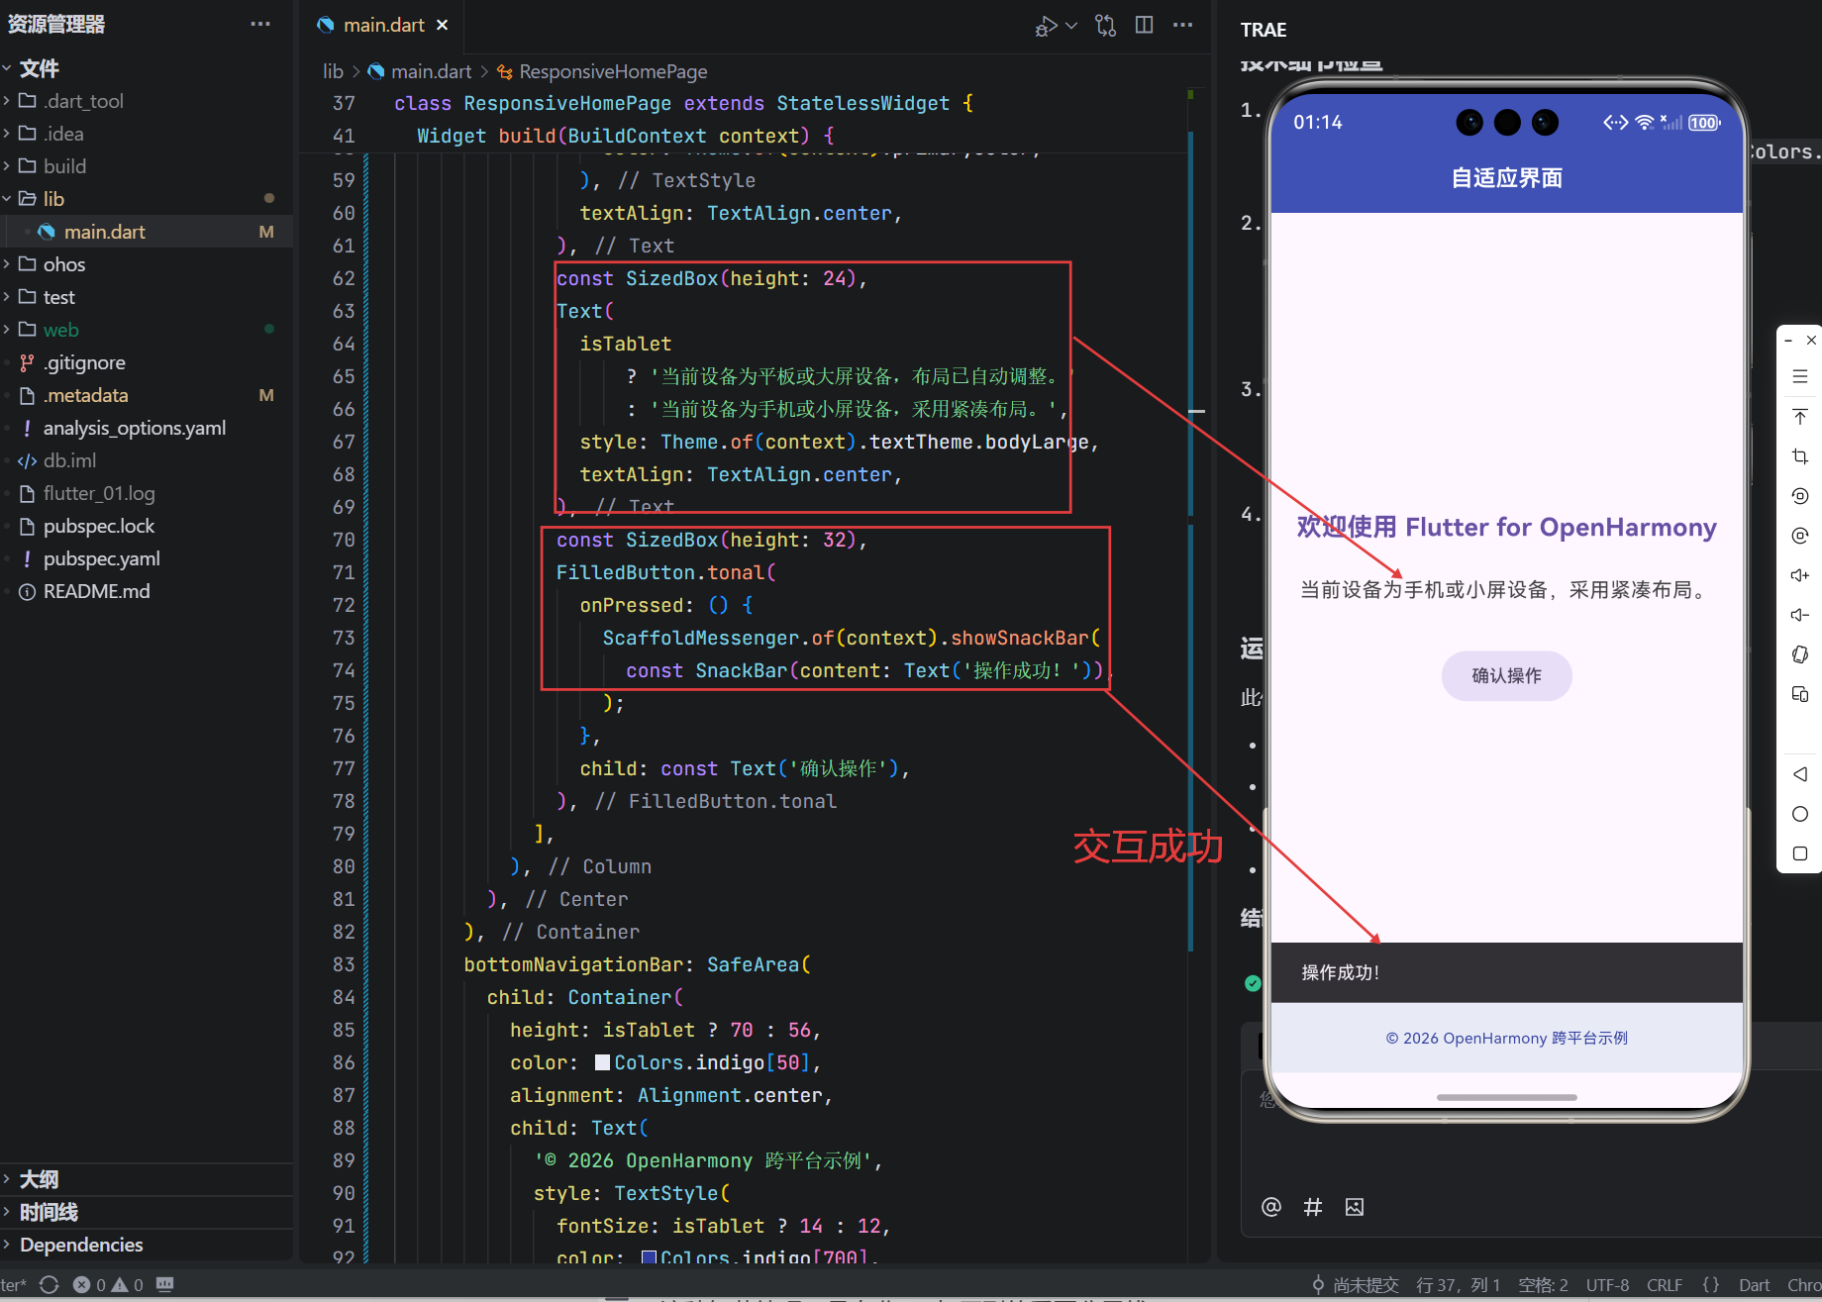Rotate emulator clockwise icon

1800,536
